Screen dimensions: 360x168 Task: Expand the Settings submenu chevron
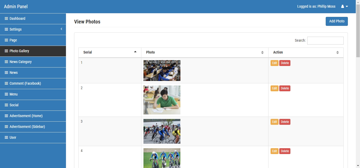[61, 29]
